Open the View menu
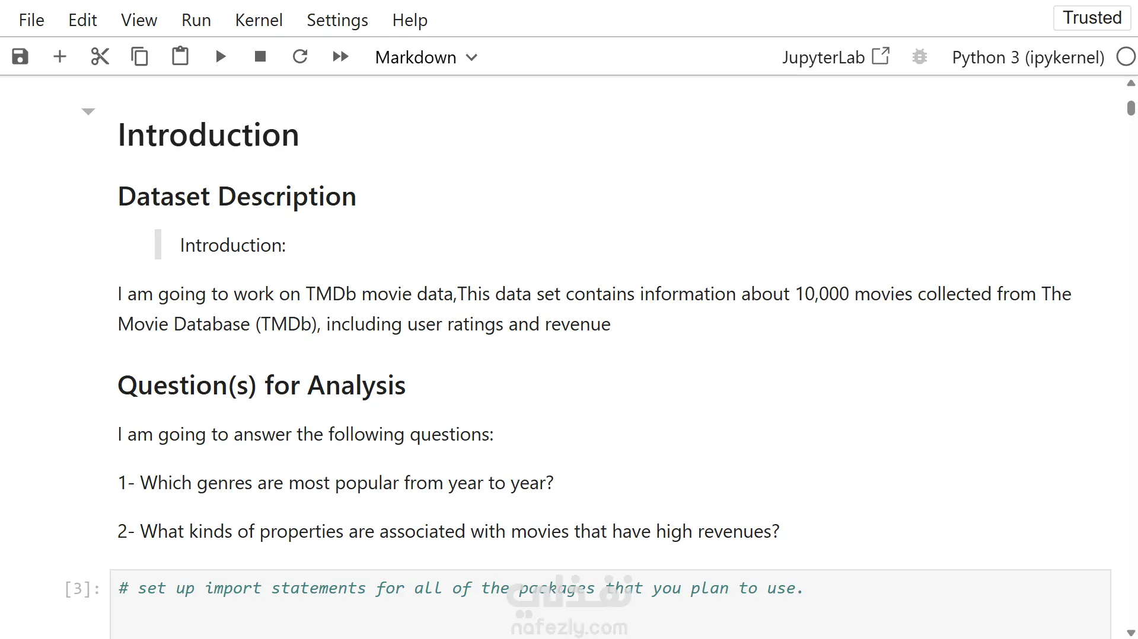The width and height of the screenshot is (1138, 639). pos(139,20)
